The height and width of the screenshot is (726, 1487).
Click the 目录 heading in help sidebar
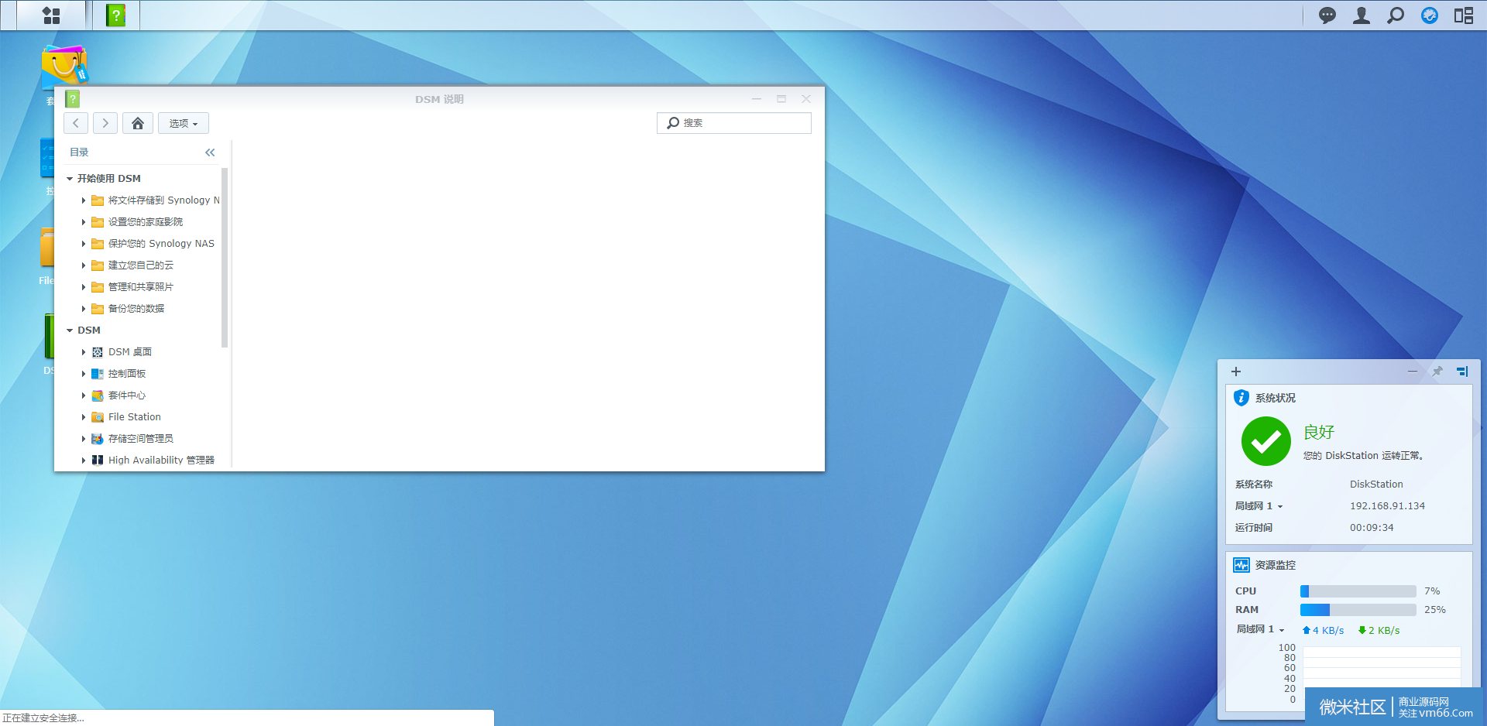point(79,152)
